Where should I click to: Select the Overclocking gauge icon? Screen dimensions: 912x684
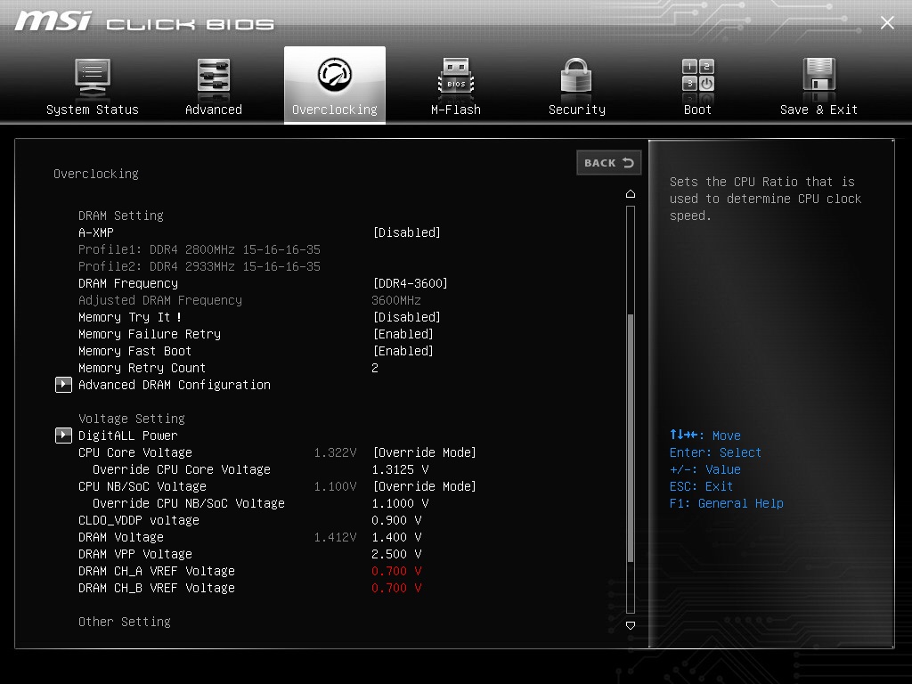pos(335,75)
